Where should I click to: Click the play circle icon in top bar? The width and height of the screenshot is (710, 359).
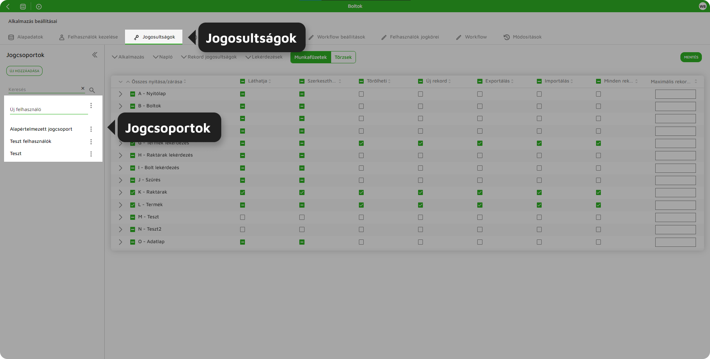click(x=39, y=6)
